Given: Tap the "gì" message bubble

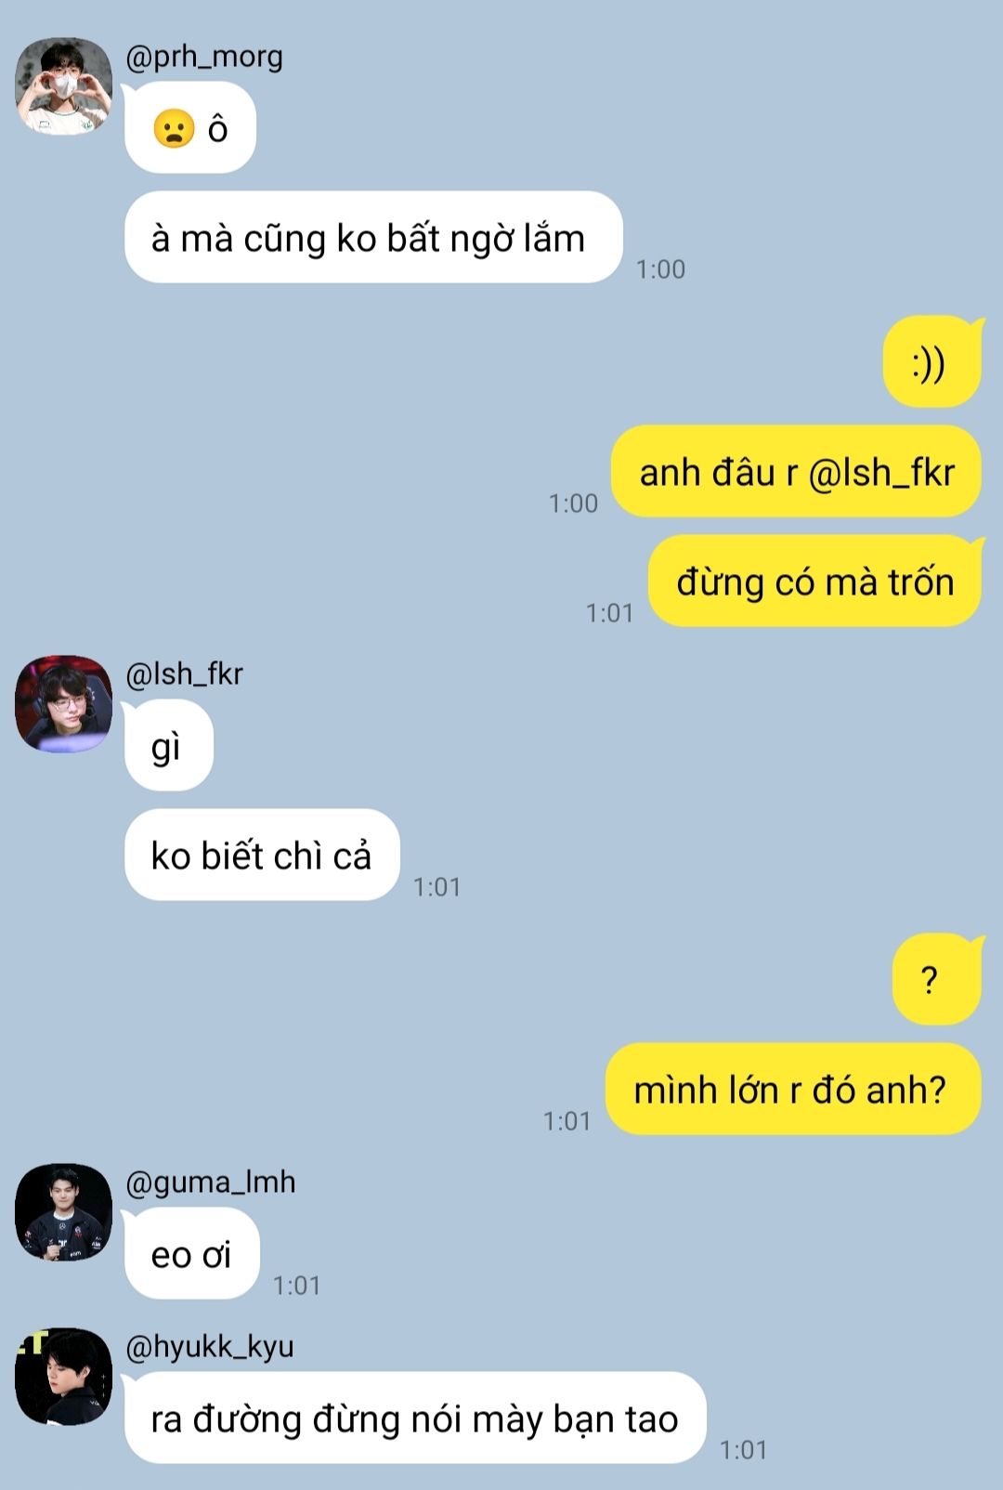Looking at the screenshot, I should click(x=169, y=745).
